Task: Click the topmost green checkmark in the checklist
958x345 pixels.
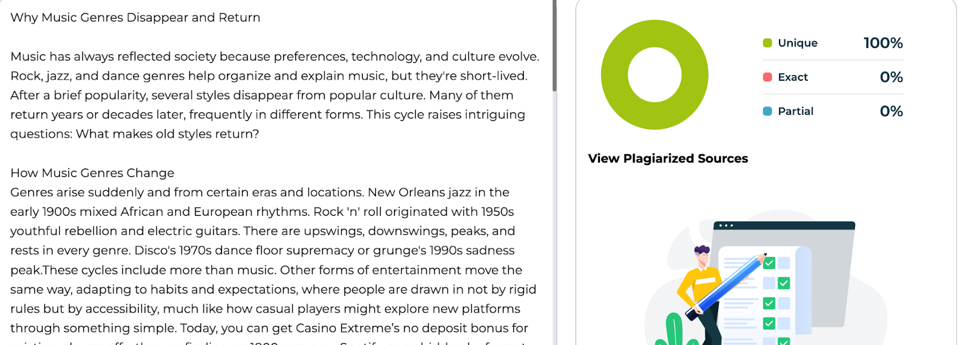Action: click(769, 263)
